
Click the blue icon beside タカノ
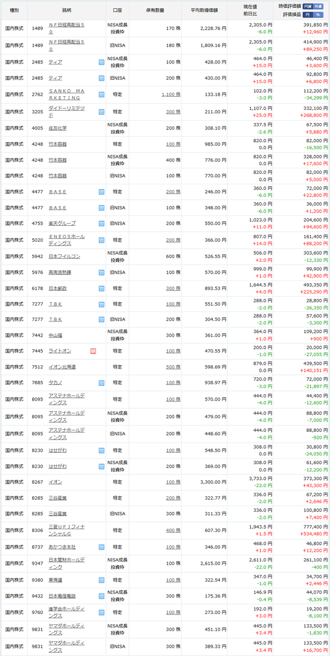[x=101, y=383]
